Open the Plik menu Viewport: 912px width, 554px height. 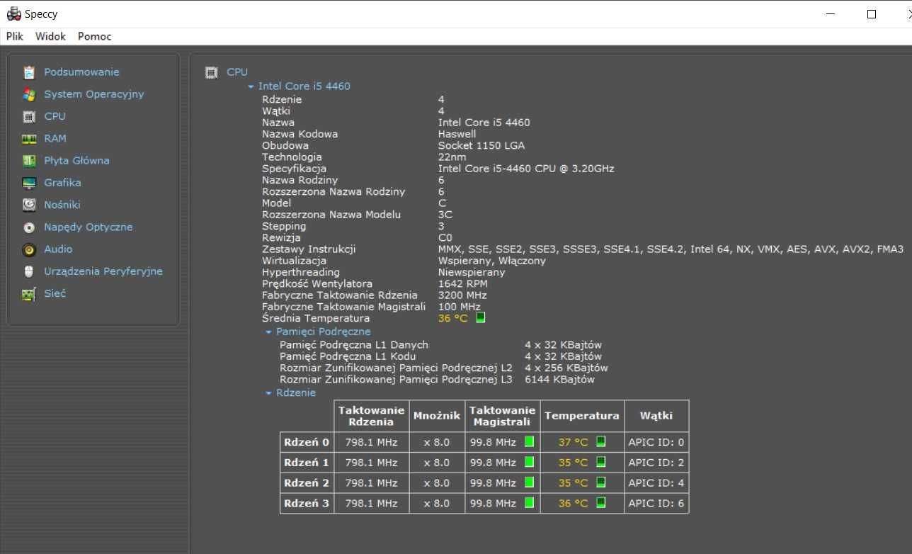click(15, 36)
